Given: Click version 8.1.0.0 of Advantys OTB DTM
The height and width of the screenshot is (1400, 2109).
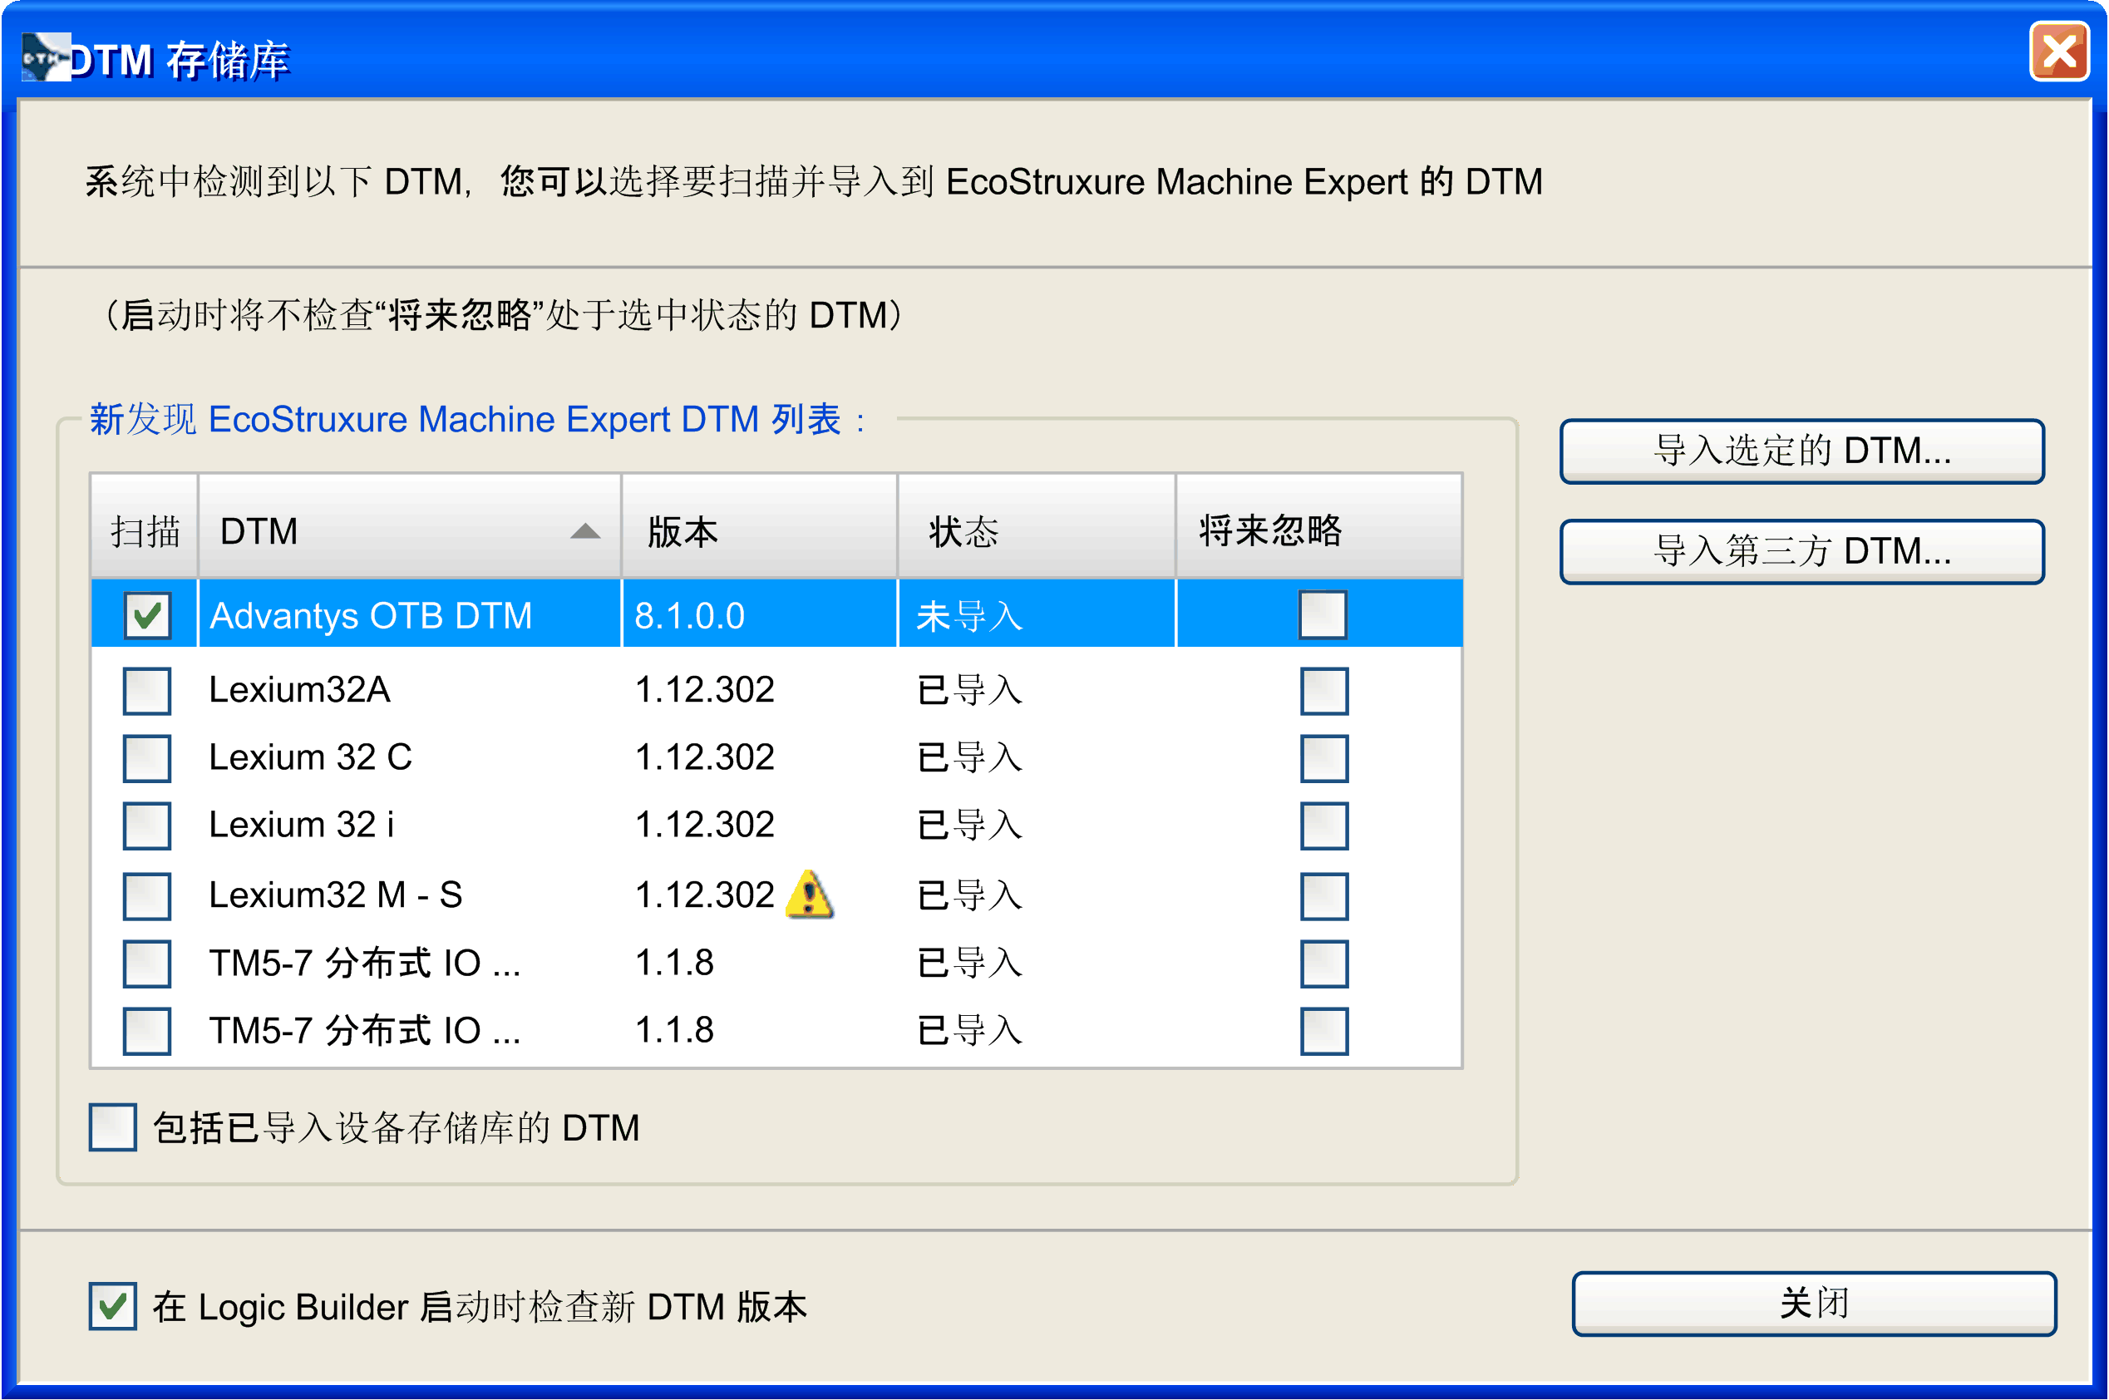Looking at the screenshot, I should [689, 616].
